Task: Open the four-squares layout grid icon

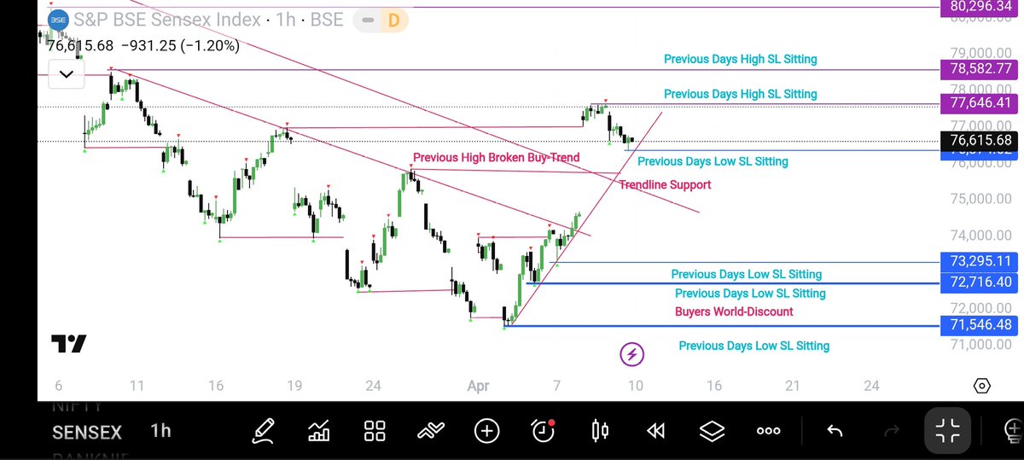Action: point(375,430)
